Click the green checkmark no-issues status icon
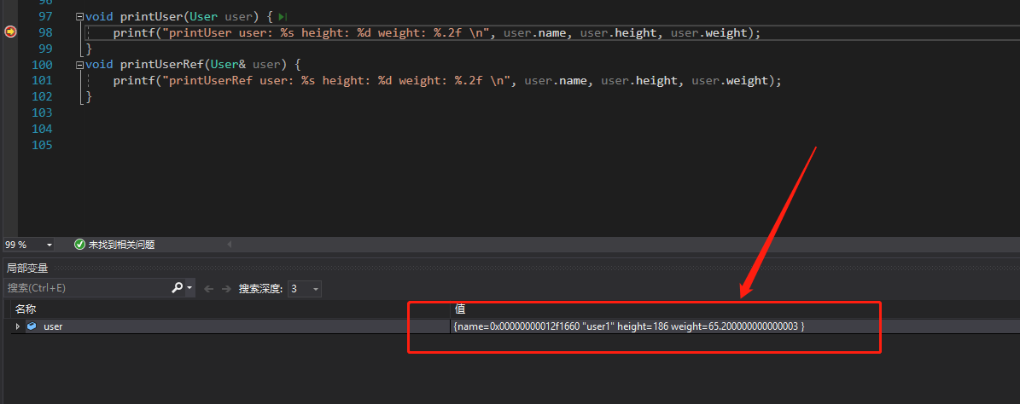Screen dimensions: 1020x404 point(79,245)
